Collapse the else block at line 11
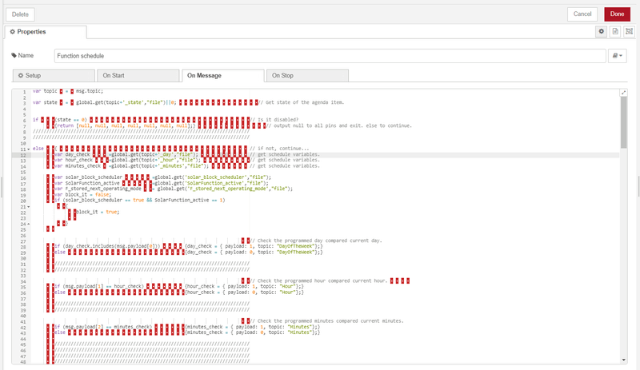 (28, 149)
